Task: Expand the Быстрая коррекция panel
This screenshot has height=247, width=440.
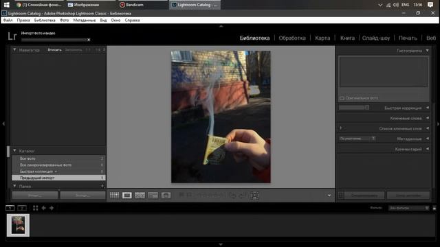Action: (427, 108)
